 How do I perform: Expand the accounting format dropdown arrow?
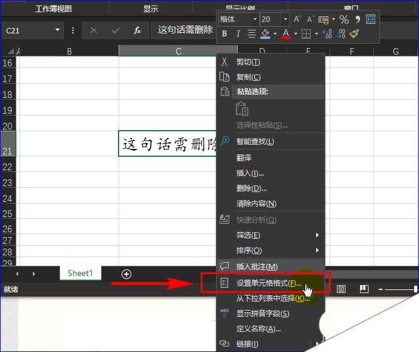(x=333, y=19)
